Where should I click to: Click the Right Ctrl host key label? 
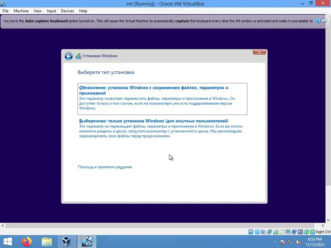[323, 232]
